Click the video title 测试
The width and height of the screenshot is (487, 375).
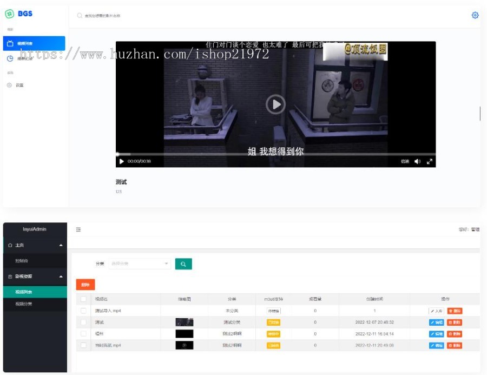pyautogui.click(x=121, y=182)
